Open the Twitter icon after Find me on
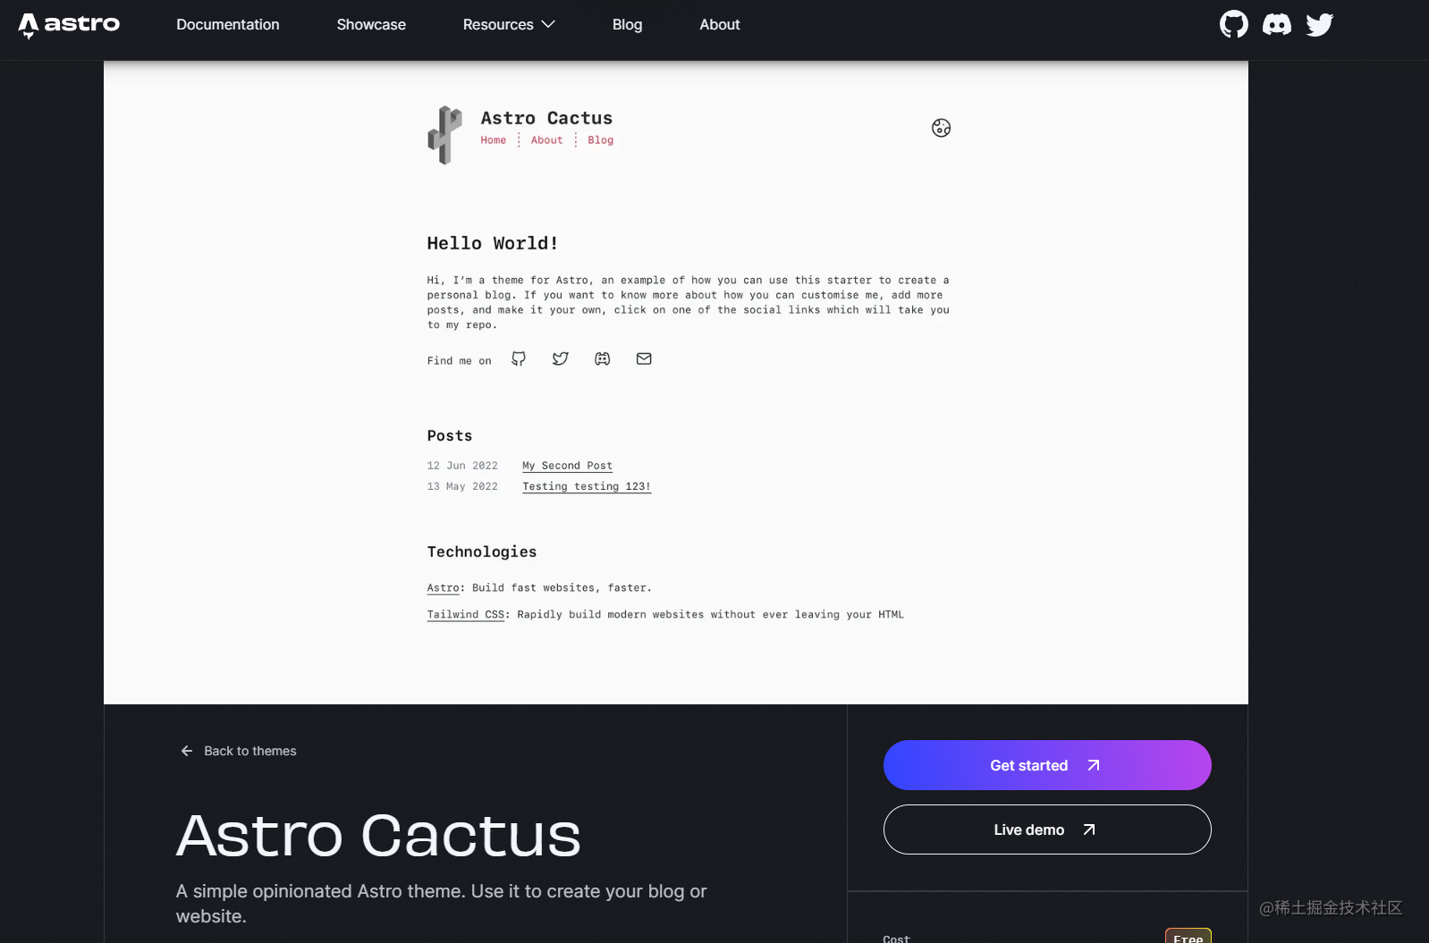The width and height of the screenshot is (1429, 943). [561, 358]
